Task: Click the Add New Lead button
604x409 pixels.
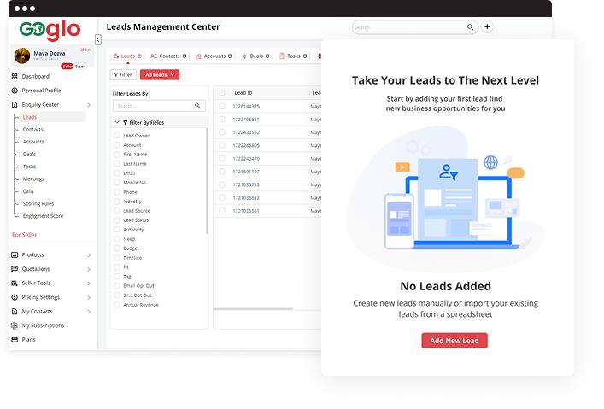Action: pyautogui.click(x=454, y=341)
